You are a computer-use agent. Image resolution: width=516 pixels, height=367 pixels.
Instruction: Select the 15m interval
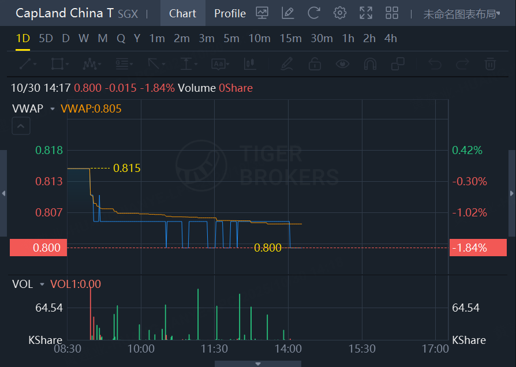click(x=290, y=39)
